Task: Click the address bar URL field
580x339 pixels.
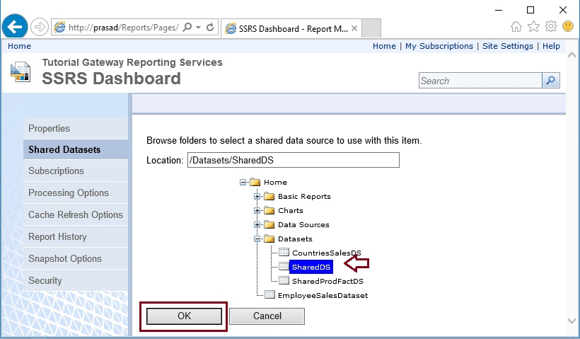Action: 124,28
